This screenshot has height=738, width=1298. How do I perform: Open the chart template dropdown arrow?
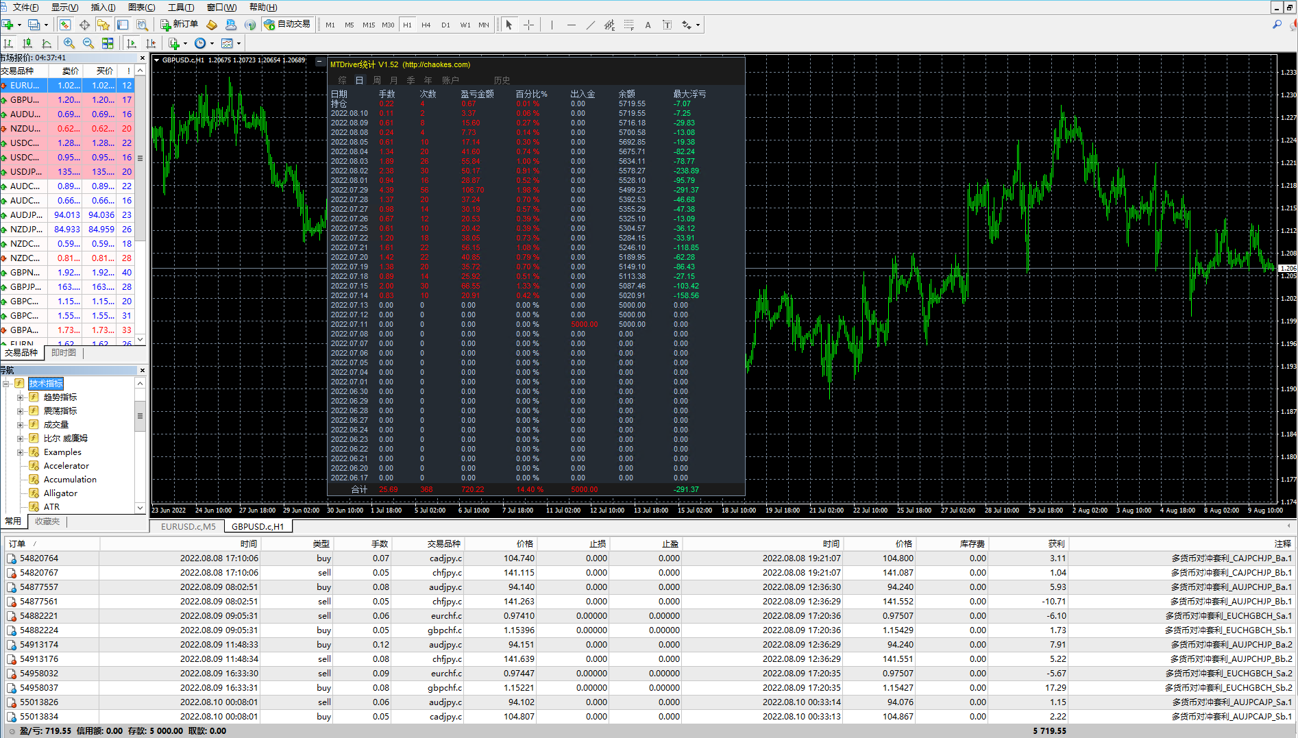pyautogui.click(x=239, y=43)
